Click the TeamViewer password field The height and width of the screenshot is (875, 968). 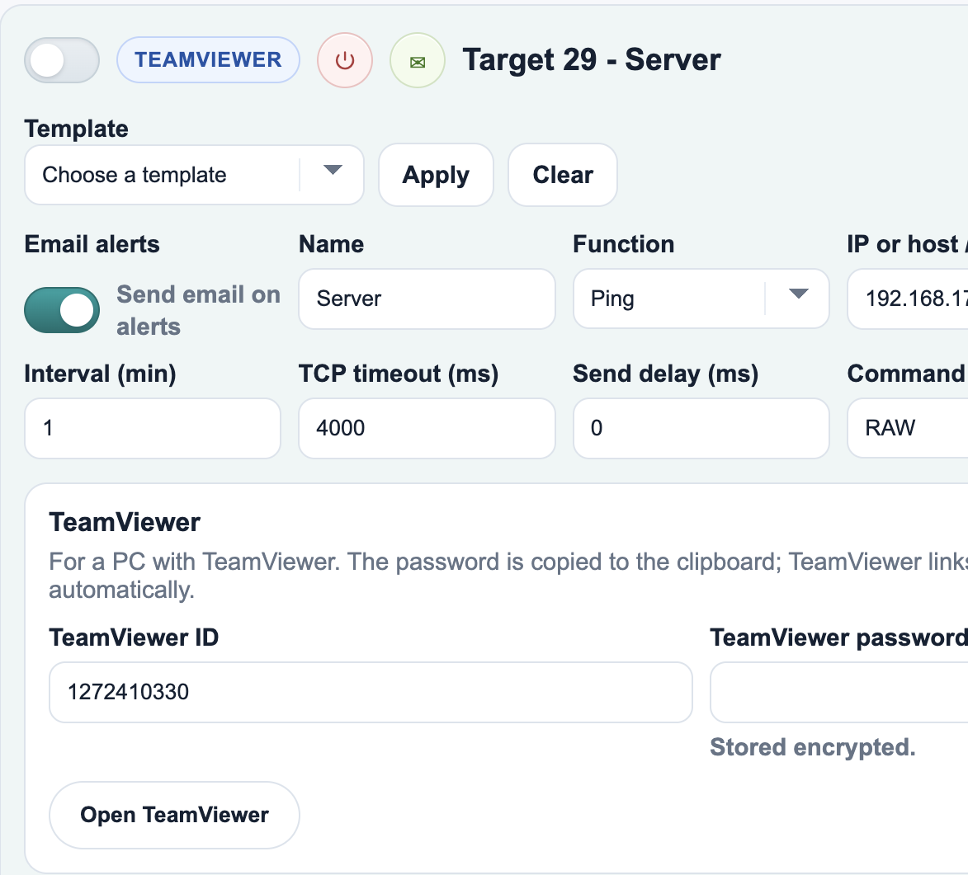839,693
